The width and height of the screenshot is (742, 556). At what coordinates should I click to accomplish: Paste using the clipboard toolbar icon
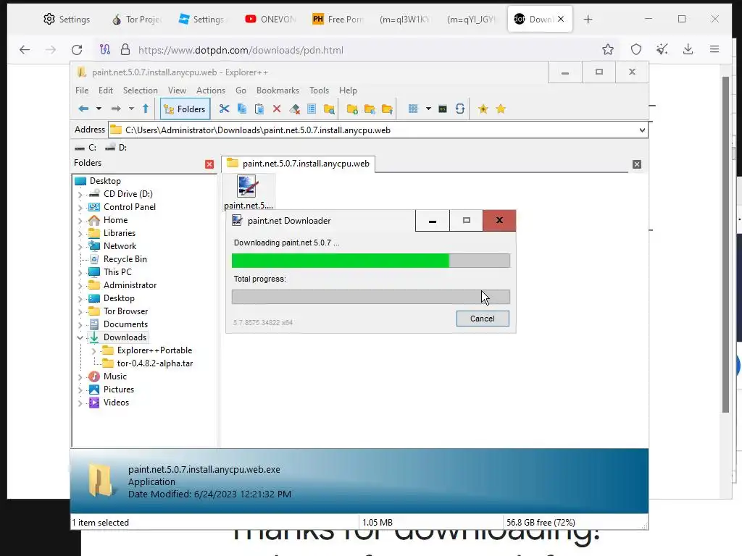(x=259, y=109)
